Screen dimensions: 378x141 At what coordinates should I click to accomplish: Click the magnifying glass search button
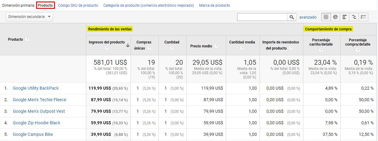(291, 17)
